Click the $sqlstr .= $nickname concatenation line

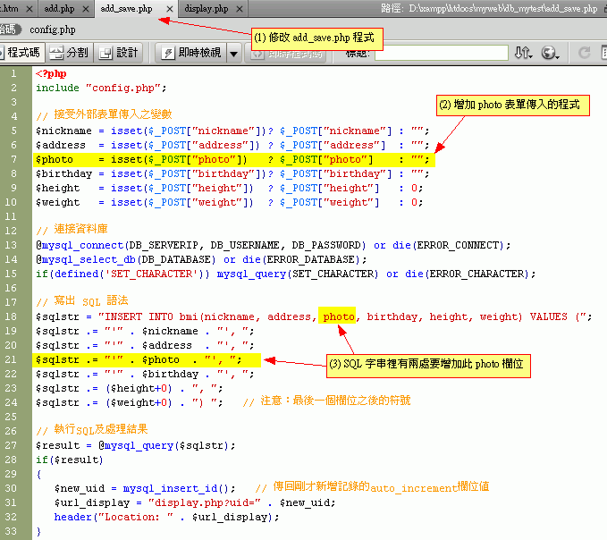point(145,332)
